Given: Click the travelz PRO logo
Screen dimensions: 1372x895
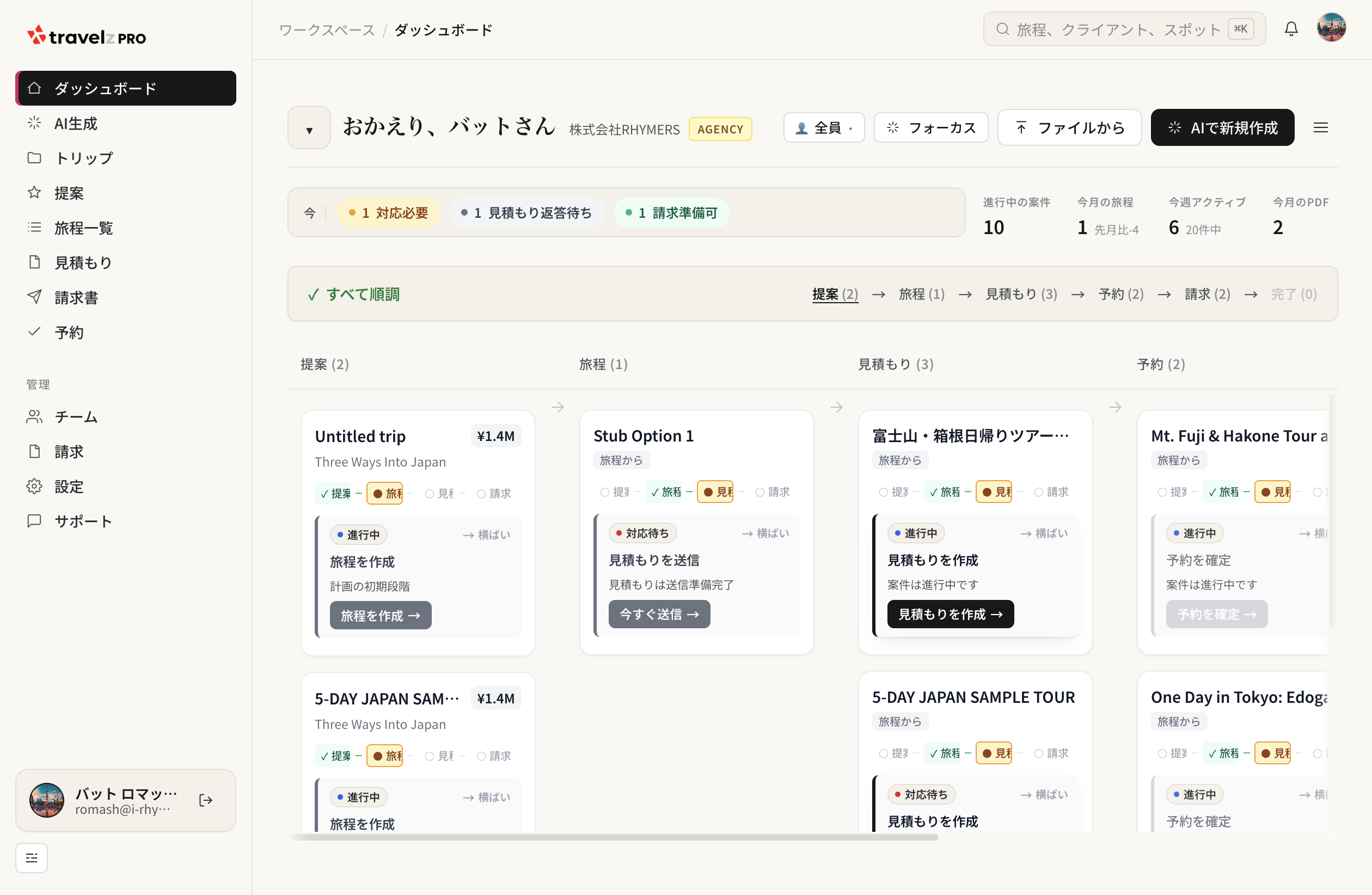Looking at the screenshot, I should coord(87,36).
